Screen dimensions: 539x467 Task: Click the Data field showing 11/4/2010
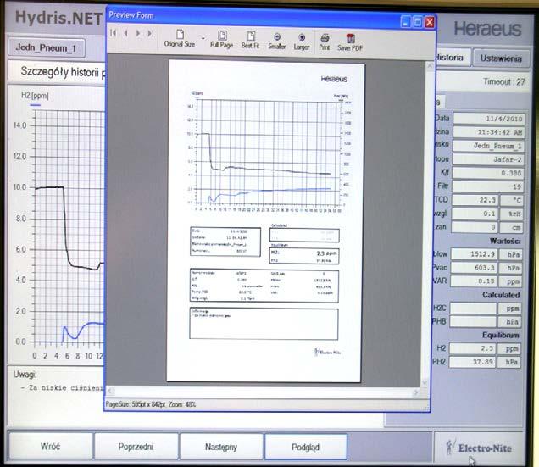pos(489,119)
